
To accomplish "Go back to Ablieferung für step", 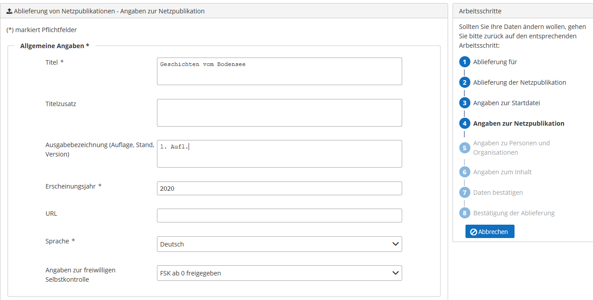I will (x=495, y=62).
